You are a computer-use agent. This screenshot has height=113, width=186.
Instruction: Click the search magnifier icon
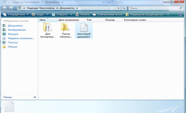coord(181,8)
